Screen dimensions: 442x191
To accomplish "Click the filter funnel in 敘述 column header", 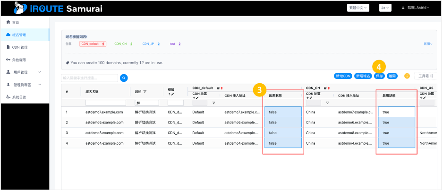I will (x=145, y=92).
